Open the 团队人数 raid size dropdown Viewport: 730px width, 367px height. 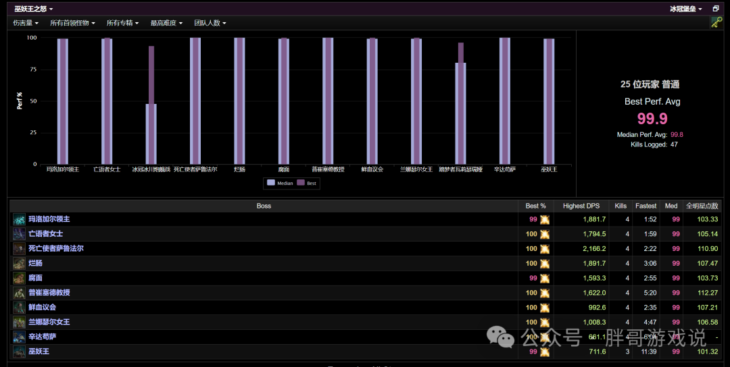click(210, 23)
